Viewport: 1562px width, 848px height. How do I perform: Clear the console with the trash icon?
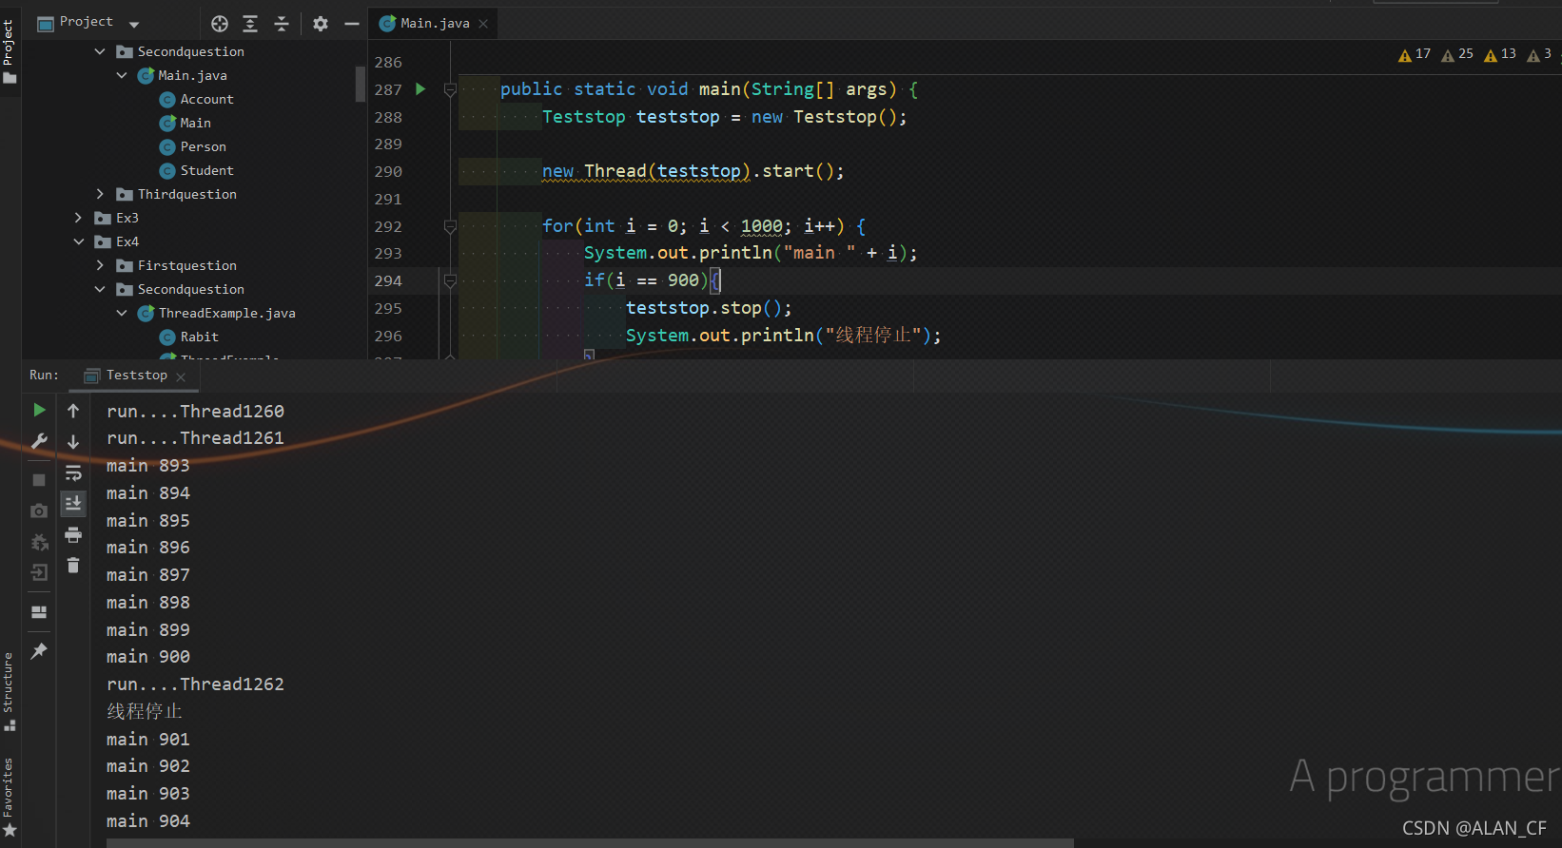tap(73, 566)
